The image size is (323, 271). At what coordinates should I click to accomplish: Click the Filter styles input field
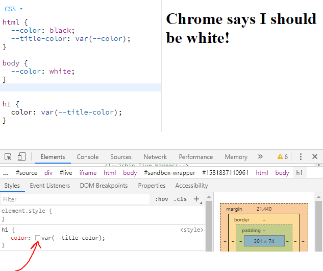pos(75,199)
